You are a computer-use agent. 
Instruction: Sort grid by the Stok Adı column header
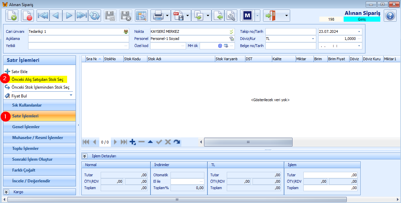[181, 59]
